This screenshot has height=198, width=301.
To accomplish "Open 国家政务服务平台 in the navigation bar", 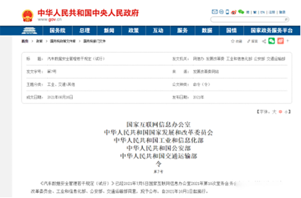I will point(271,30).
